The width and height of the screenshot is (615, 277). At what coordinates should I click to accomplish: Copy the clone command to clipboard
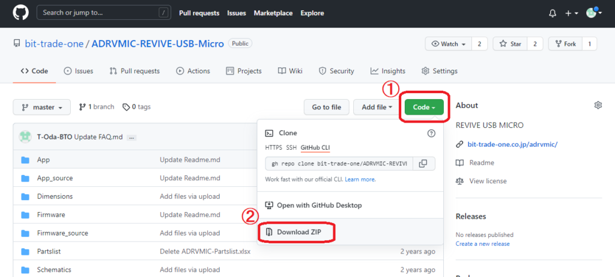point(423,163)
